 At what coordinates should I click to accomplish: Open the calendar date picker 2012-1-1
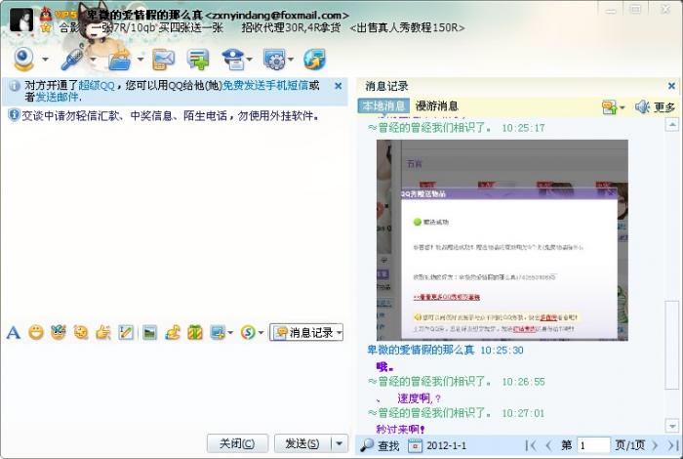coord(437,445)
